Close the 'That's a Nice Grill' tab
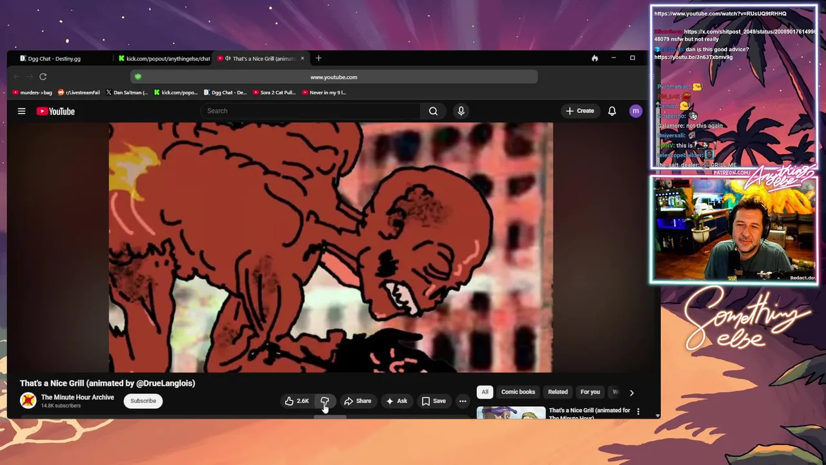The image size is (826, 465). click(302, 59)
